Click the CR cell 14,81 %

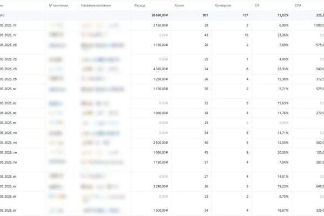pos(283,177)
